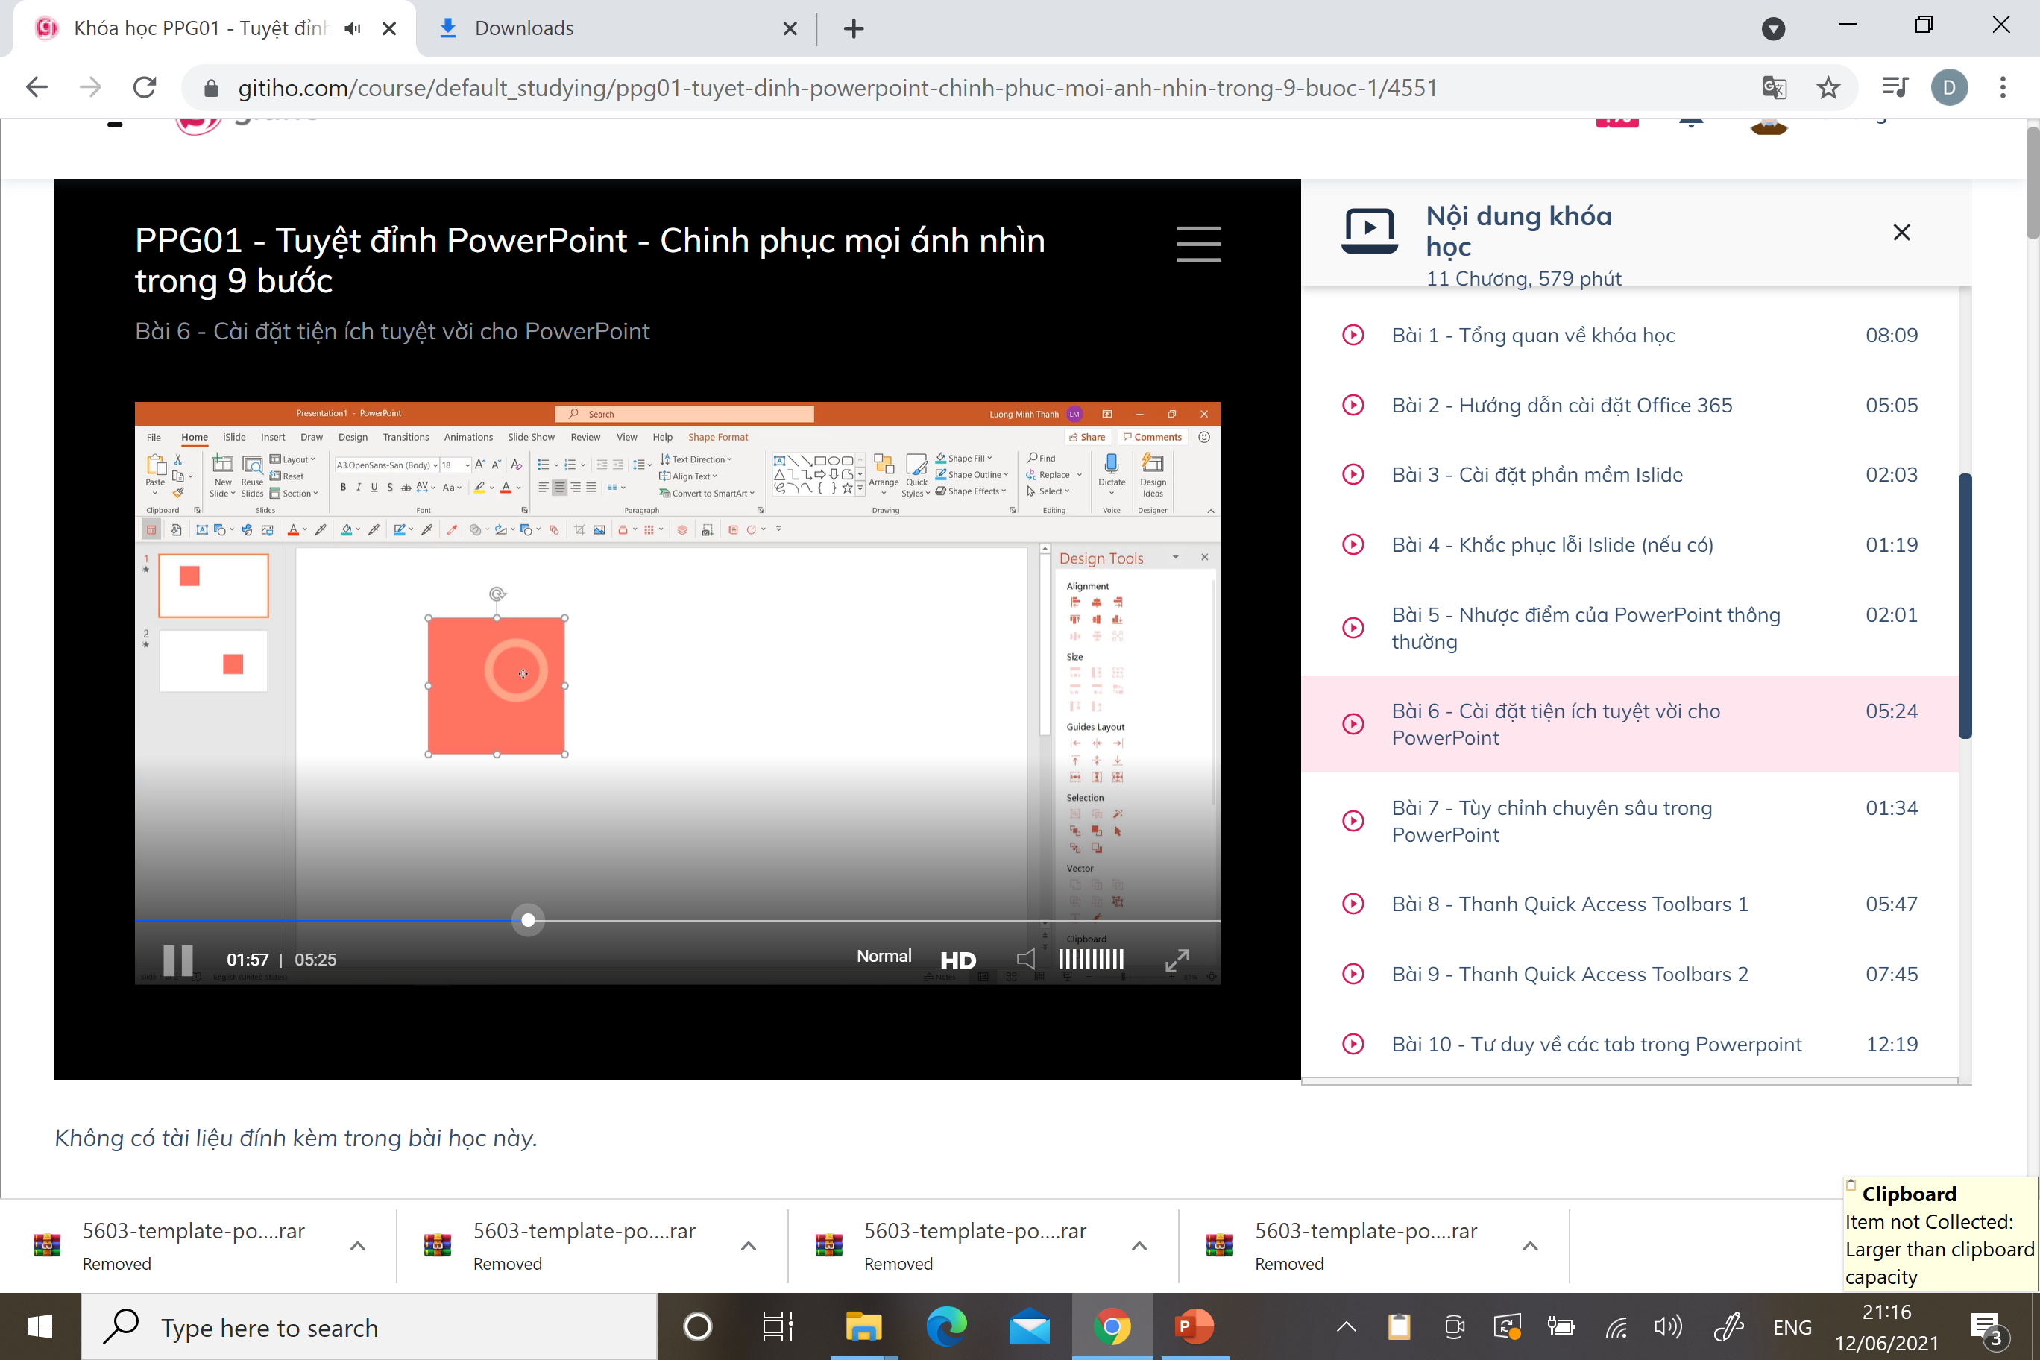The height and width of the screenshot is (1360, 2040).
Task: Expand second 5603-template download options
Action: [749, 1247]
